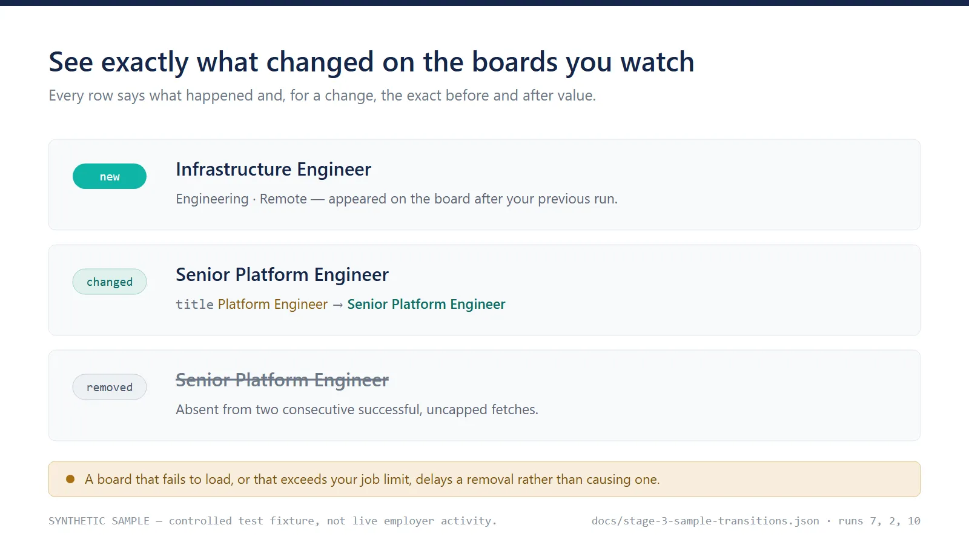
Task: Click the "SYNTHETIC SAMPLE" footer note
Action: pos(273,521)
